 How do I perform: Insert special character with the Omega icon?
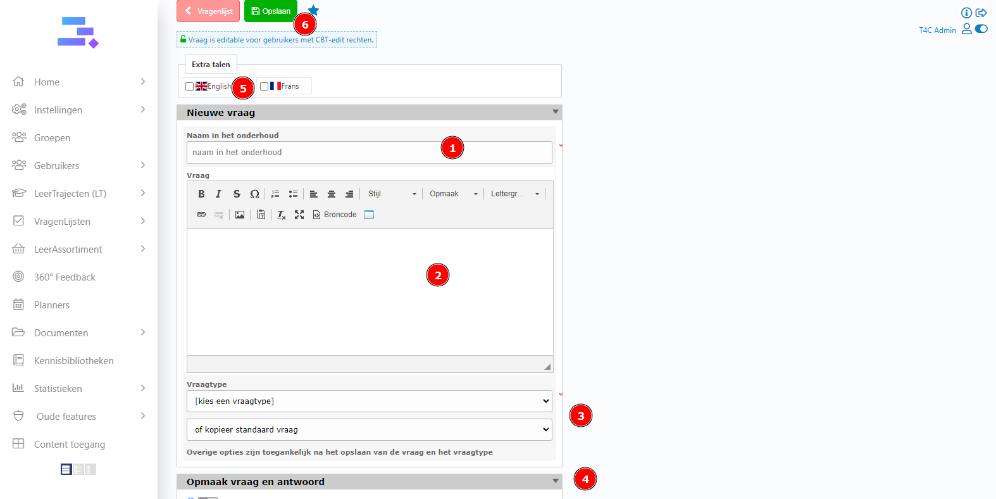pyautogui.click(x=254, y=194)
